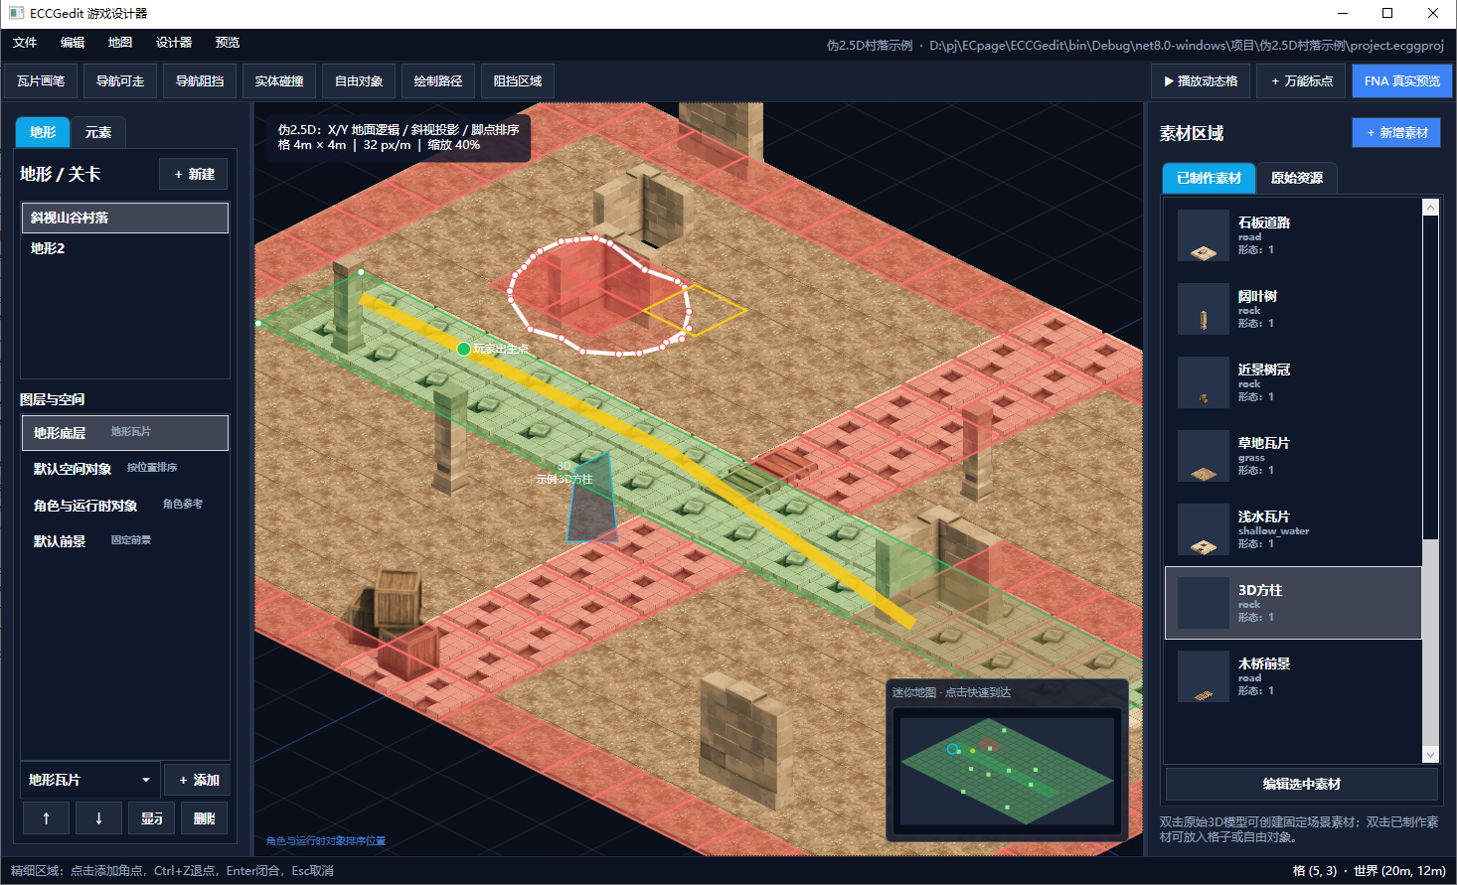Open the 编辑 menu
Image resolution: width=1457 pixels, height=885 pixels.
click(73, 43)
